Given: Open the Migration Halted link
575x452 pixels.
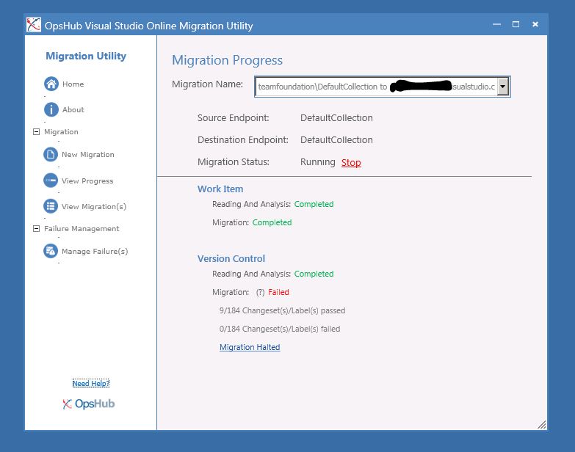Looking at the screenshot, I should tap(250, 347).
